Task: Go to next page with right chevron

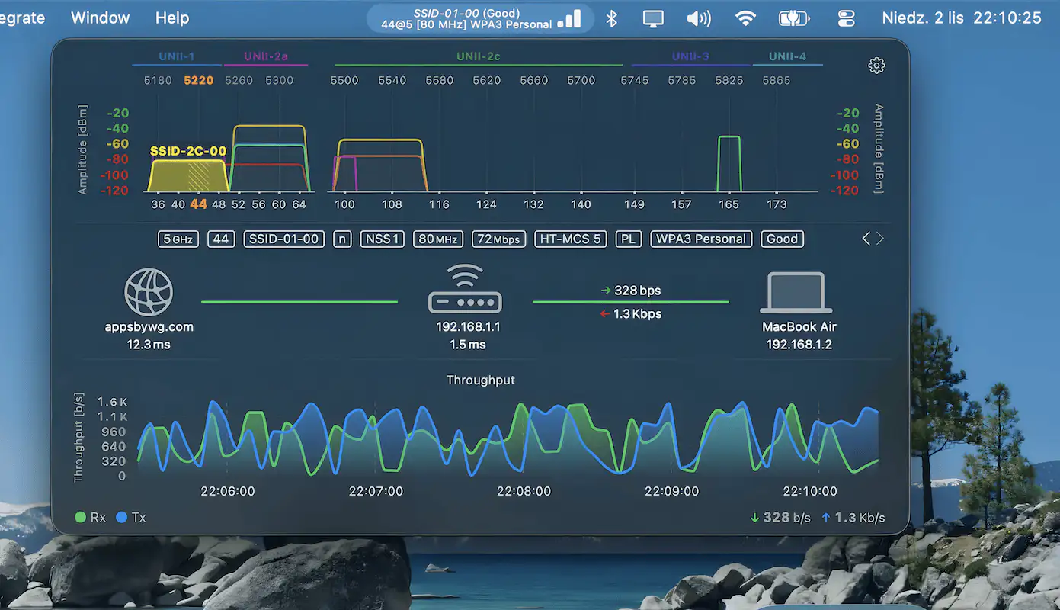Action: pyautogui.click(x=881, y=239)
